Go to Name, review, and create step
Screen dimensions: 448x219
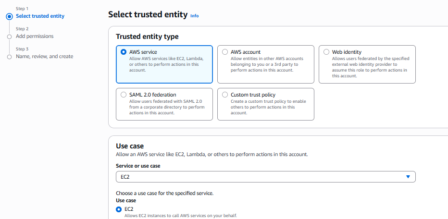[45, 56]
